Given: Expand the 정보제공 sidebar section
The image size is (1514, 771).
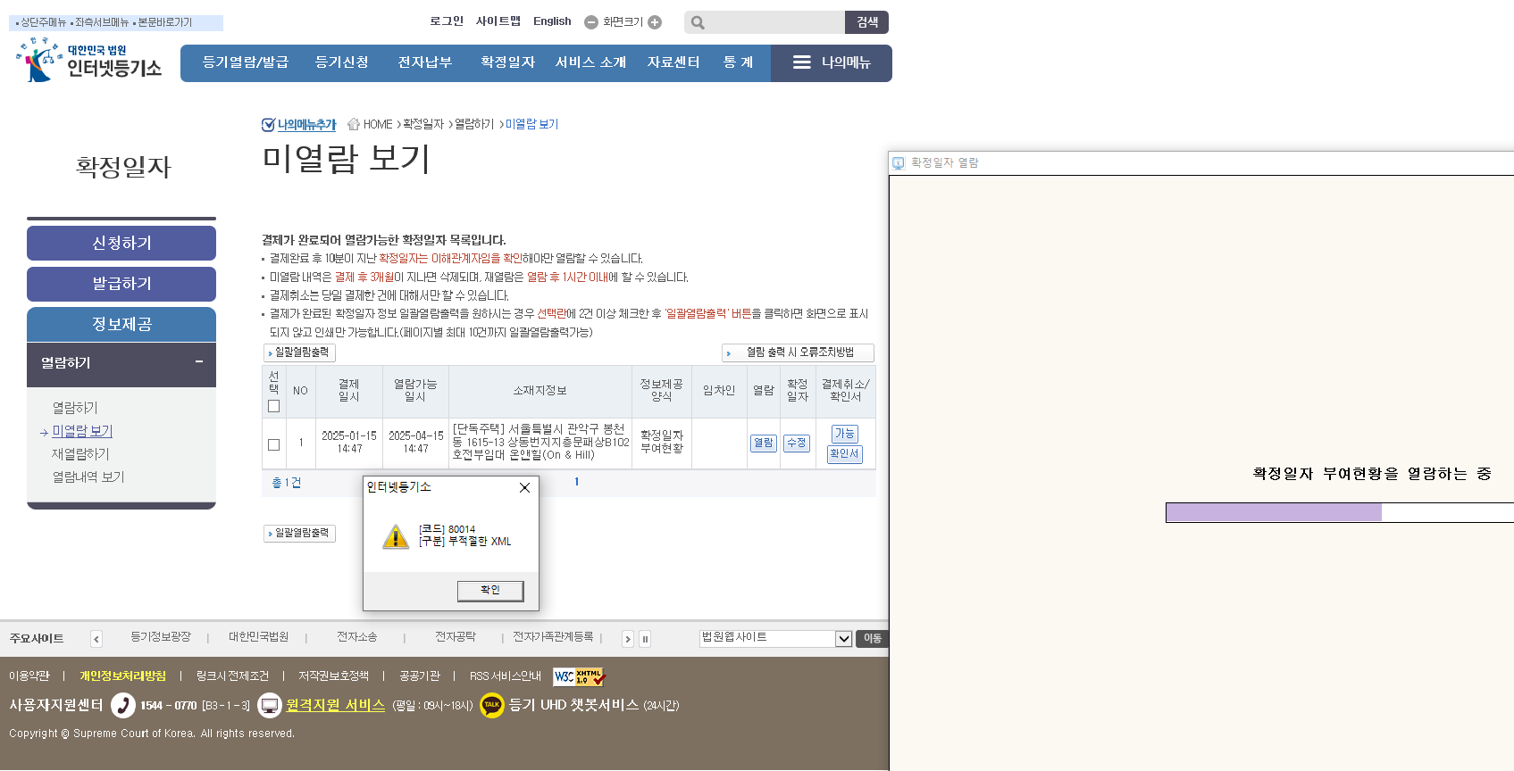Looking at the screenshot, I should pyautogui.click(x=121, y=324).
